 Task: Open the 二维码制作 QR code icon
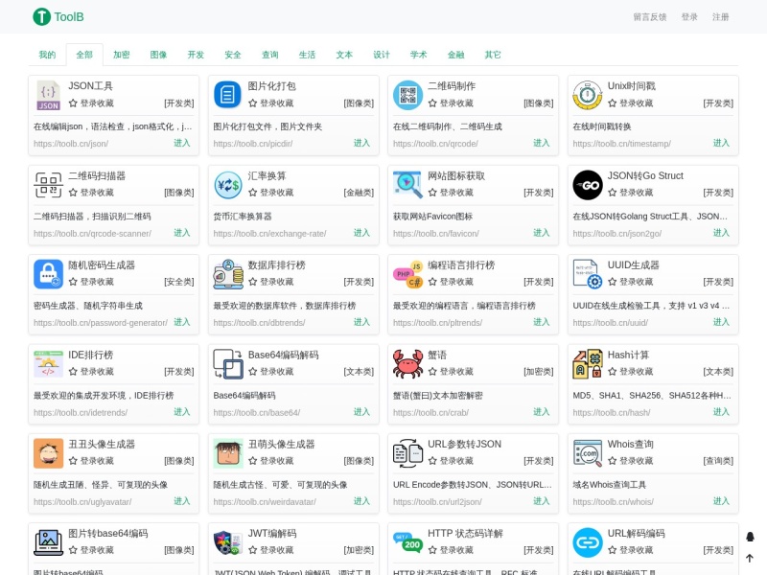click(x=408, y=95)
